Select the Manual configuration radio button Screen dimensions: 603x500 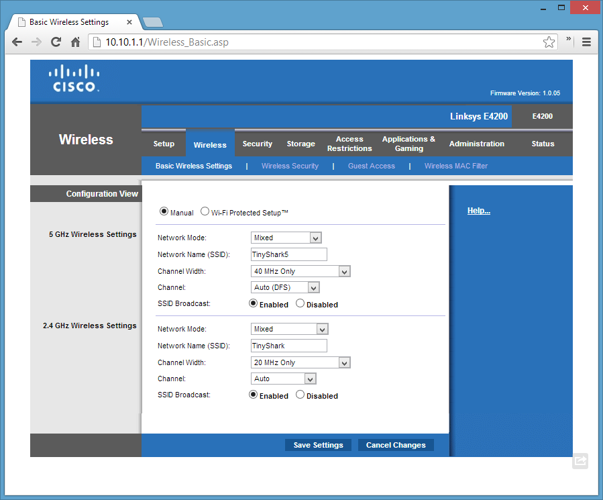(164, 211)
